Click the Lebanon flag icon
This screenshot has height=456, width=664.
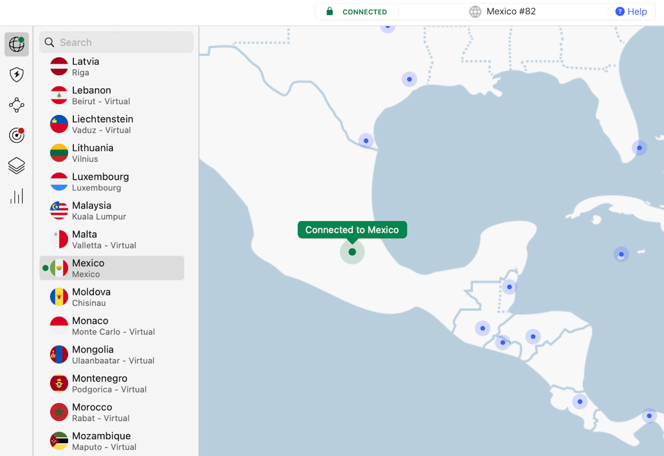59,95
